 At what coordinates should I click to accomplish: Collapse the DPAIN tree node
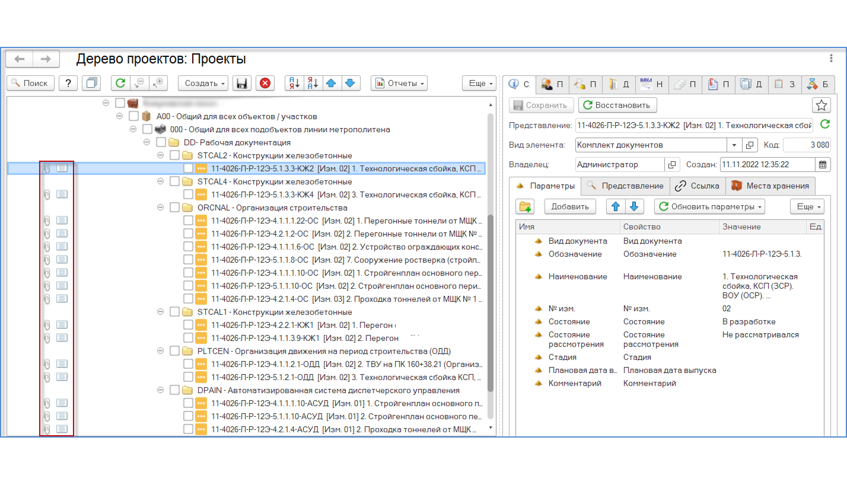pos(160,390)
